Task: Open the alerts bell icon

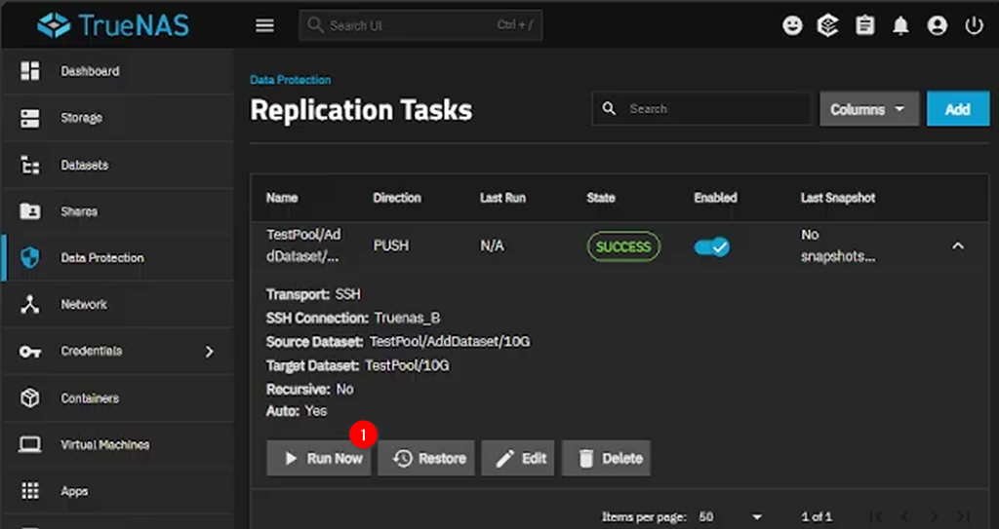Action: pos(901,26)
